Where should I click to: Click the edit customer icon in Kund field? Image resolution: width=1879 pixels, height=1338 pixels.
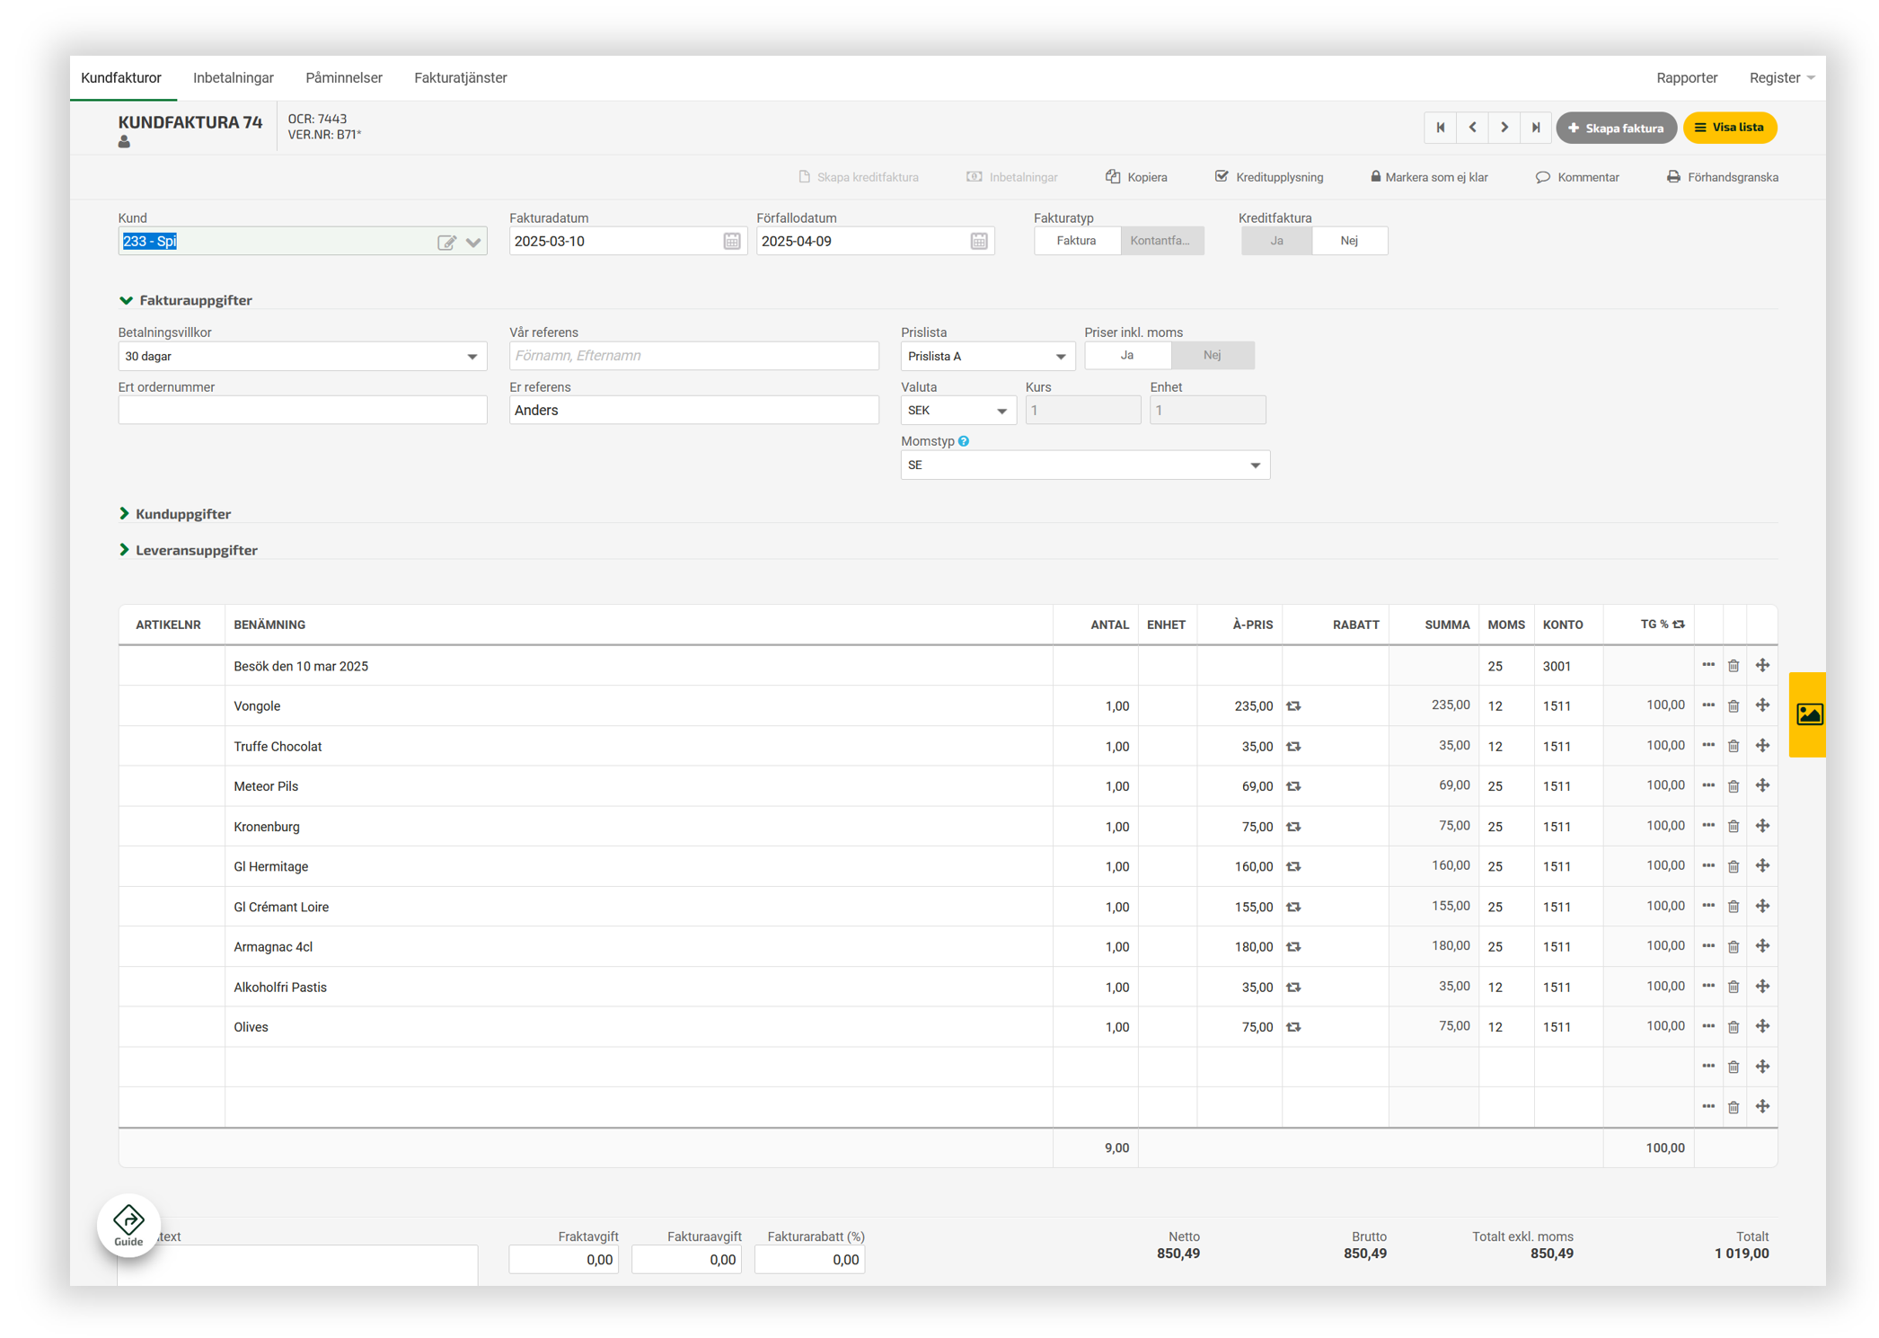coord(446,242)
